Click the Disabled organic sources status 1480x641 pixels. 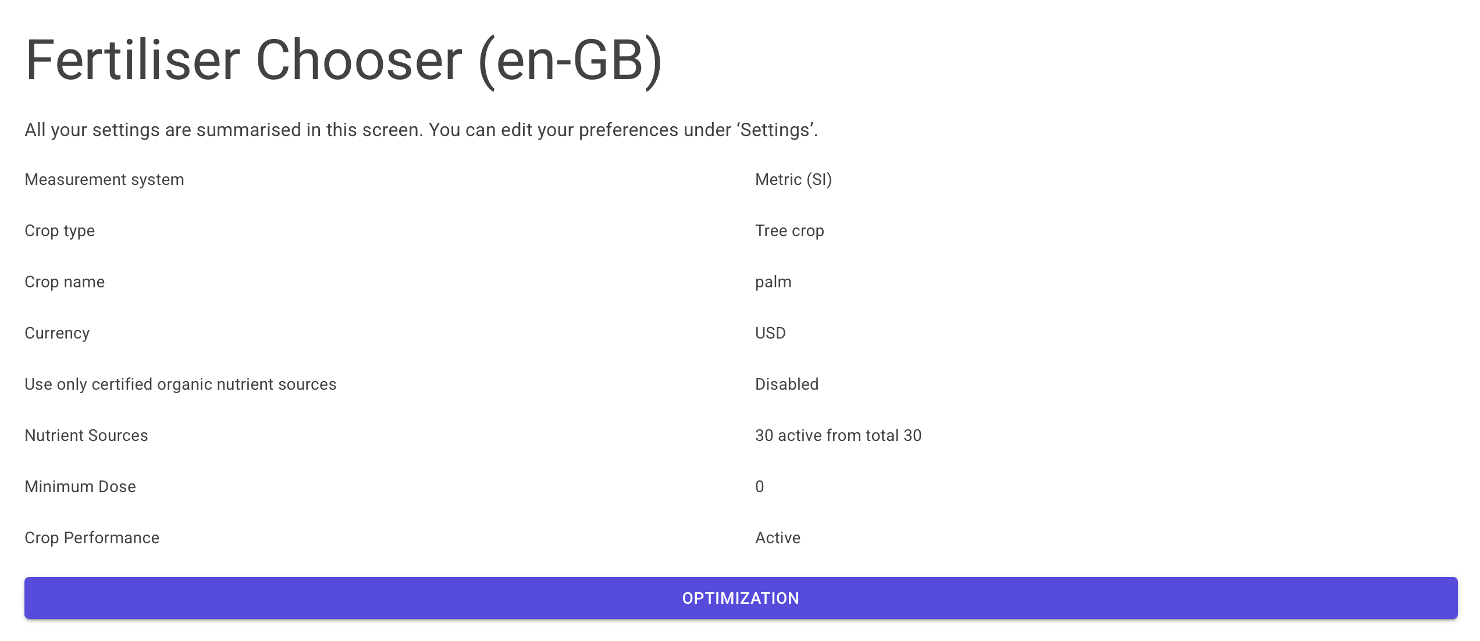tap(787, 384)
